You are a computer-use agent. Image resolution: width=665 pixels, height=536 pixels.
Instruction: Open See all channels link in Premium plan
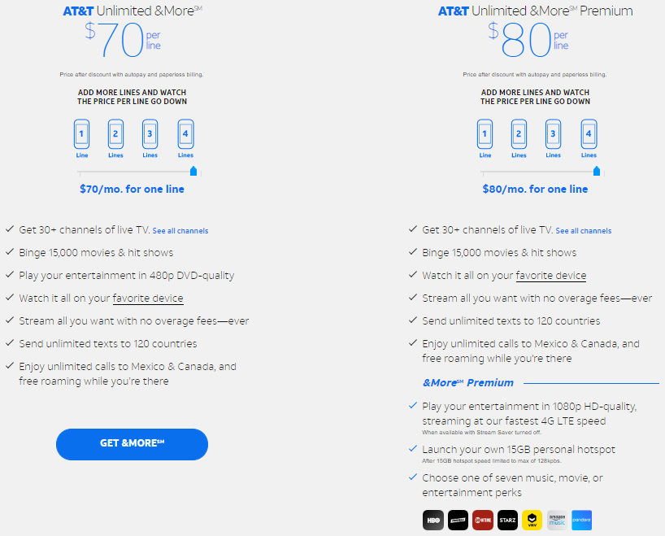(x=584, y=231)
